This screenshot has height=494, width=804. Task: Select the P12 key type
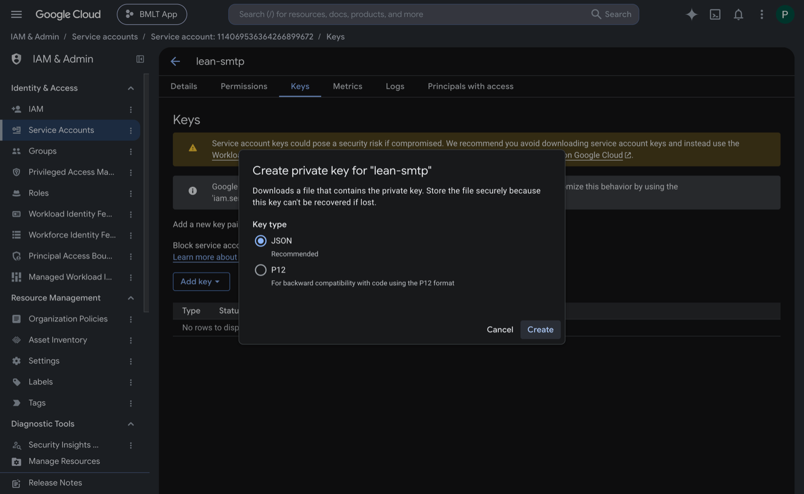[260, 270]
